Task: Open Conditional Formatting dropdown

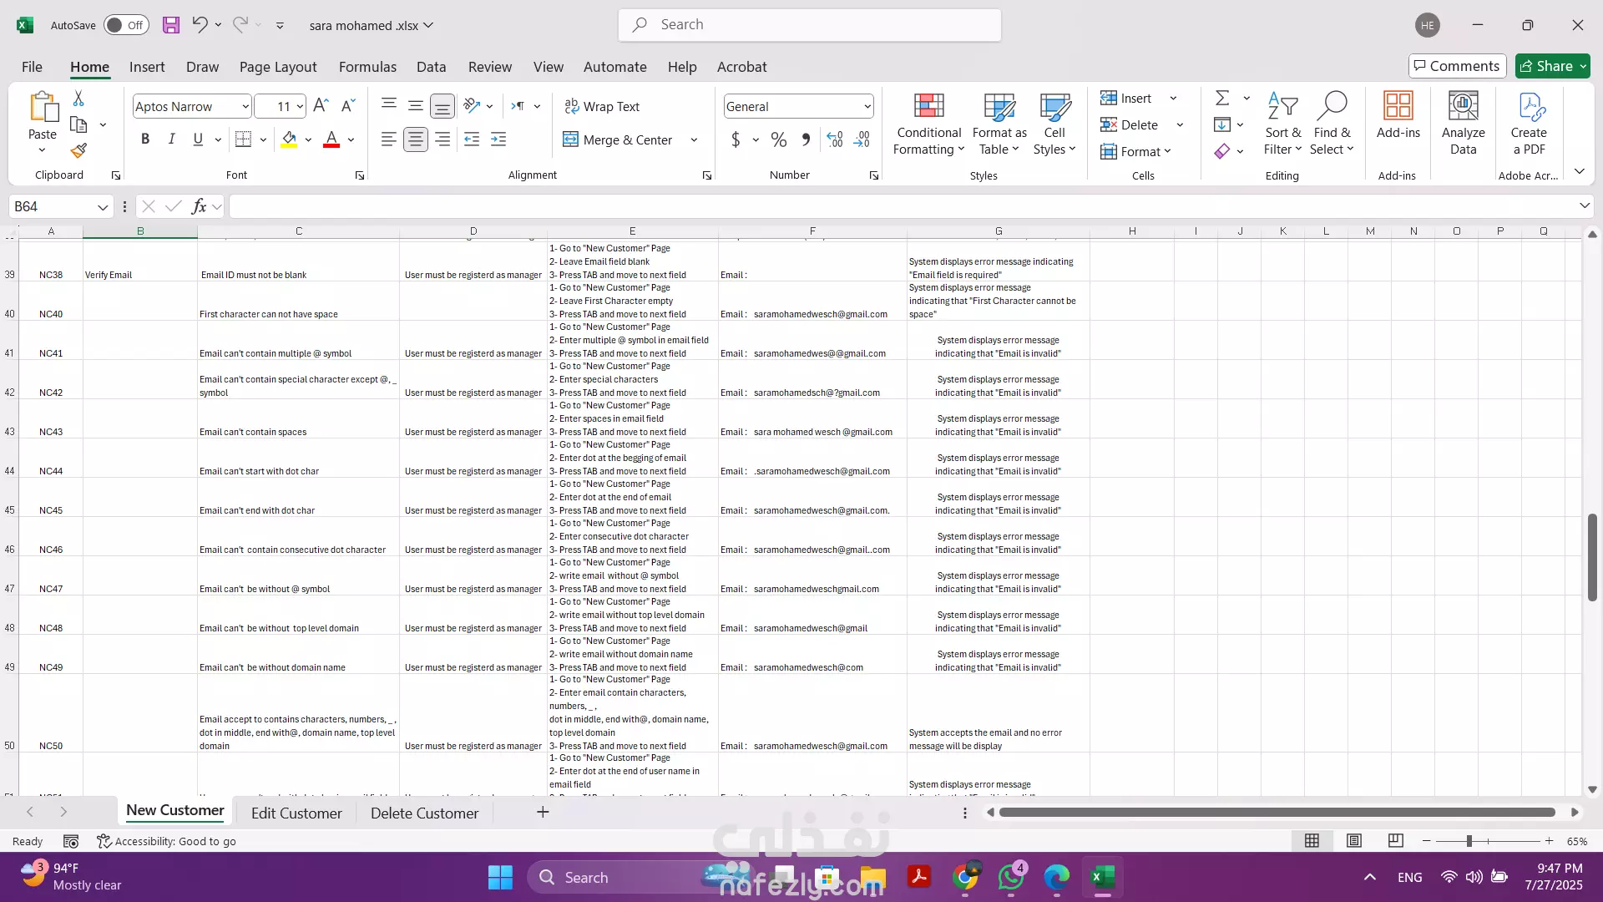Action: pyautogui.click(x=928, y=124)
